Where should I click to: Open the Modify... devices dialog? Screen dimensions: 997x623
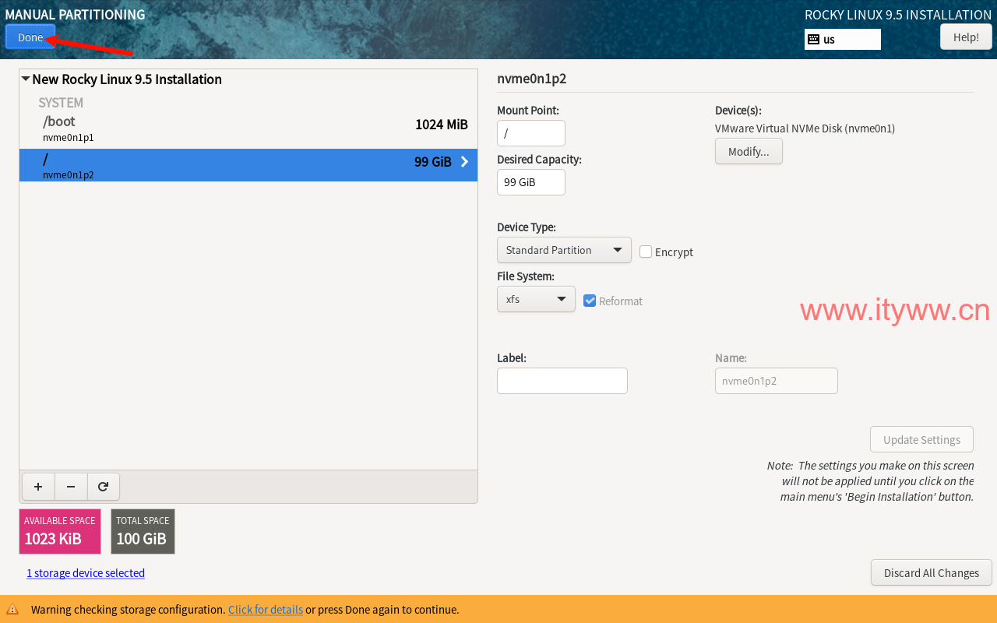(749, 152)
